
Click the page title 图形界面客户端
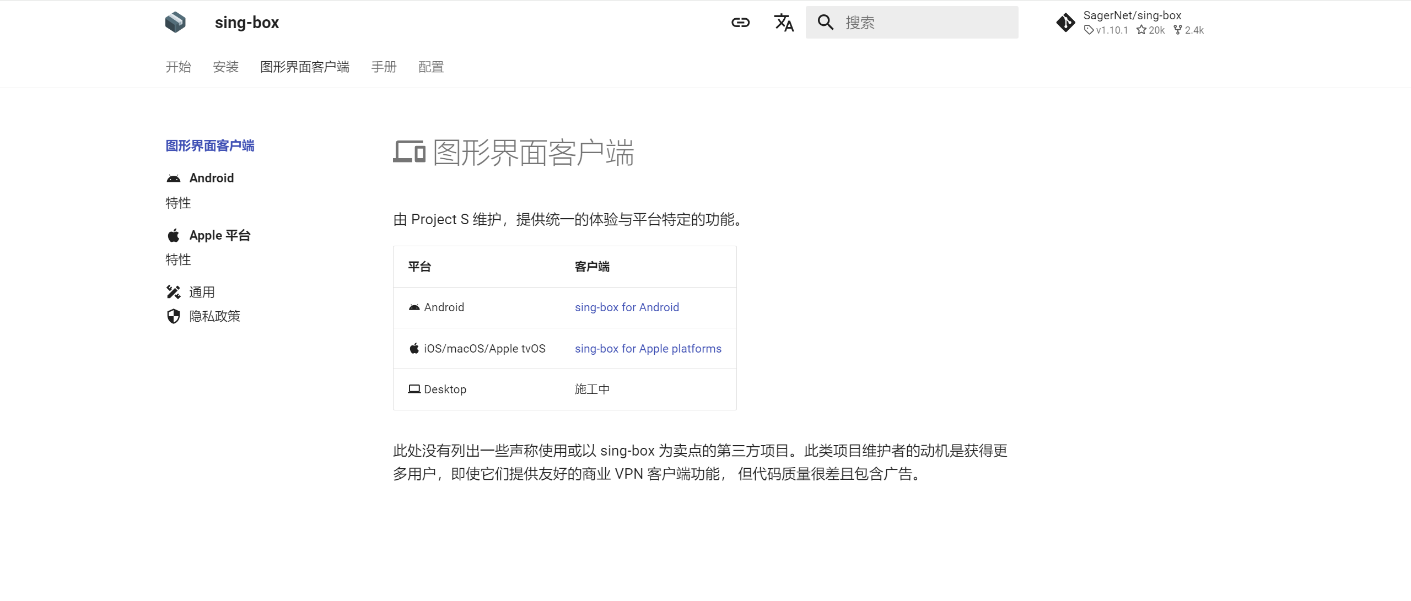[x=534, y=153]
